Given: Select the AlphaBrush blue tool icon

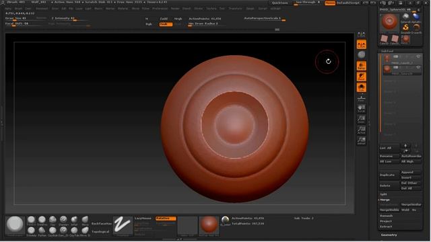Looking at the screenshot, I should pyautogui.click(x=416, y=17).
